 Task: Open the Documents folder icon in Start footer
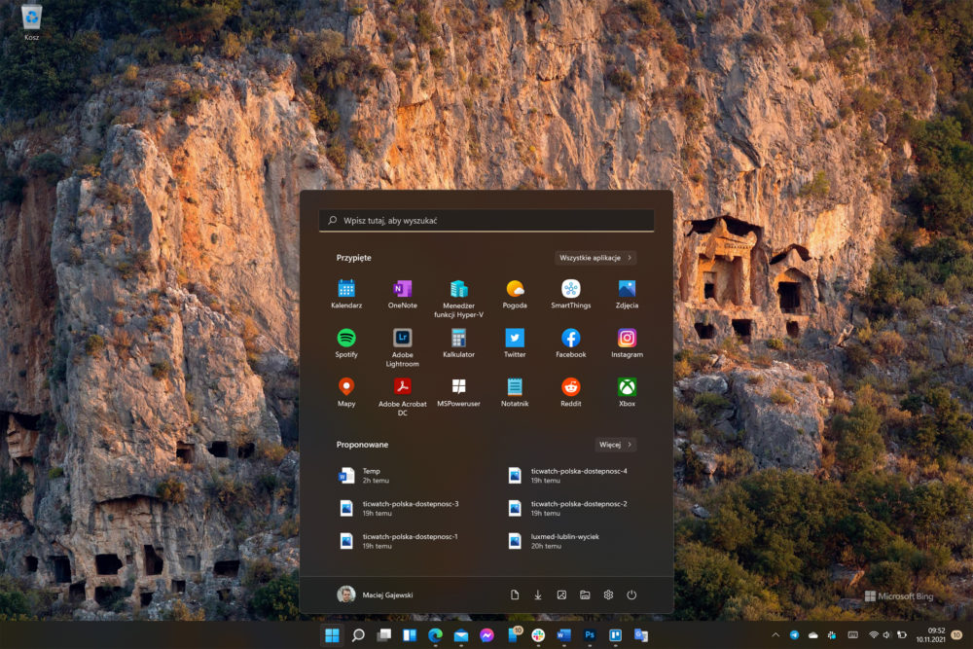tap(515, 595)
